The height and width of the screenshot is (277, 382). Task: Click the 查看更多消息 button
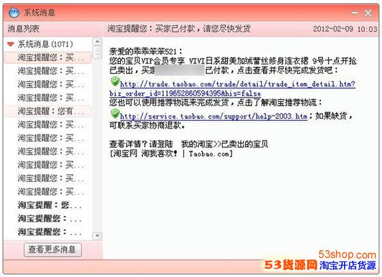click(x=53, y=249)
